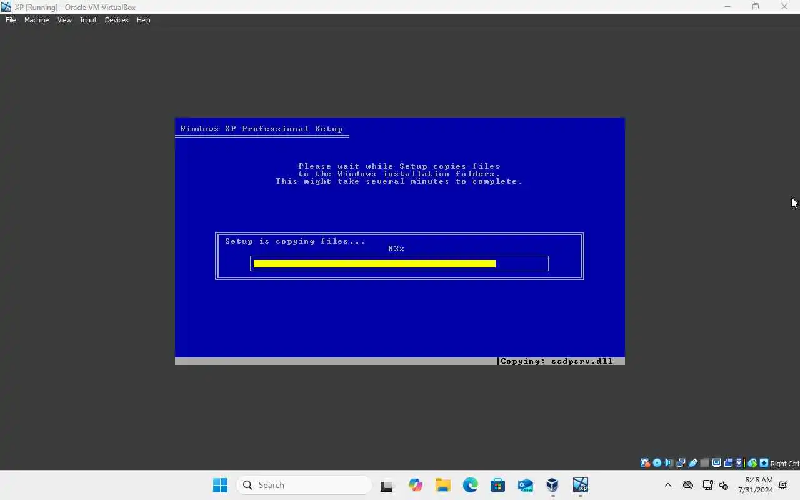Open the Windows Start menu
Image resolution: width=800 pixels, height=500 pixels.
(x=220, y=485)
